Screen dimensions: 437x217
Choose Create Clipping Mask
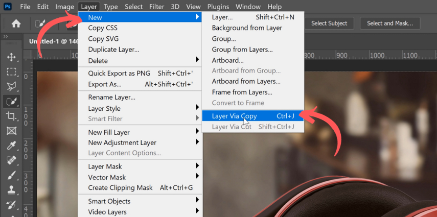point(140,188)
